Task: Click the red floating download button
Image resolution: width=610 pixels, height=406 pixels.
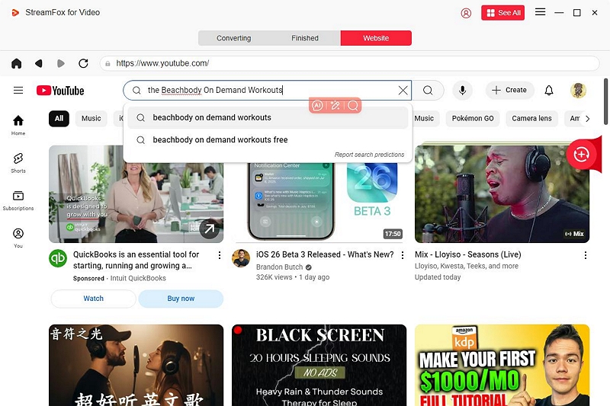Action: click(x=581, y=154)
